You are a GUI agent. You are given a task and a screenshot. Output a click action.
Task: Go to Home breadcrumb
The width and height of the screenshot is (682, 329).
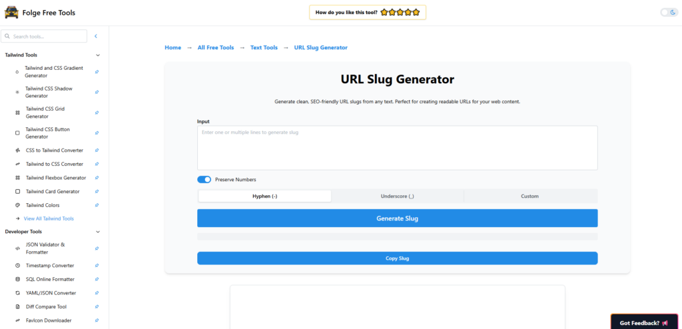(x=172, y=47)
